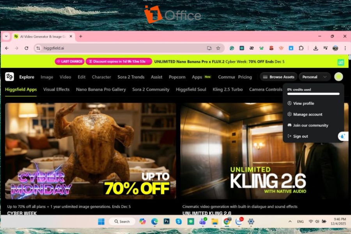This screenshot has width=351, height=234.
Task: Open the Sora 2 Trends nav item
Action: click(x=131, y=77)
